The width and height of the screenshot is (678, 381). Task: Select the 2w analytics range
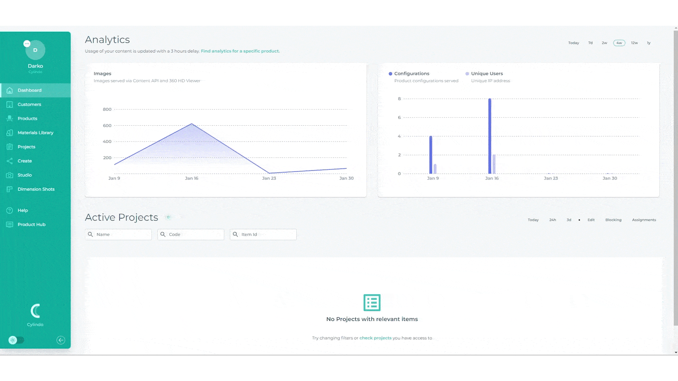605,43
